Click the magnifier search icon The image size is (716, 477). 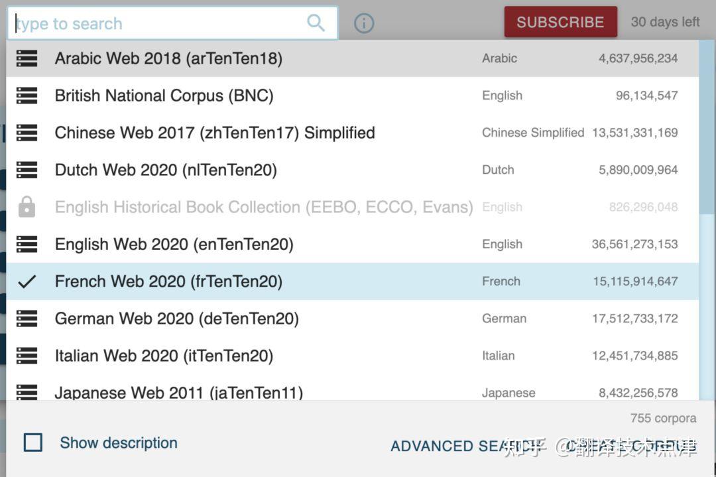[316, 23]
